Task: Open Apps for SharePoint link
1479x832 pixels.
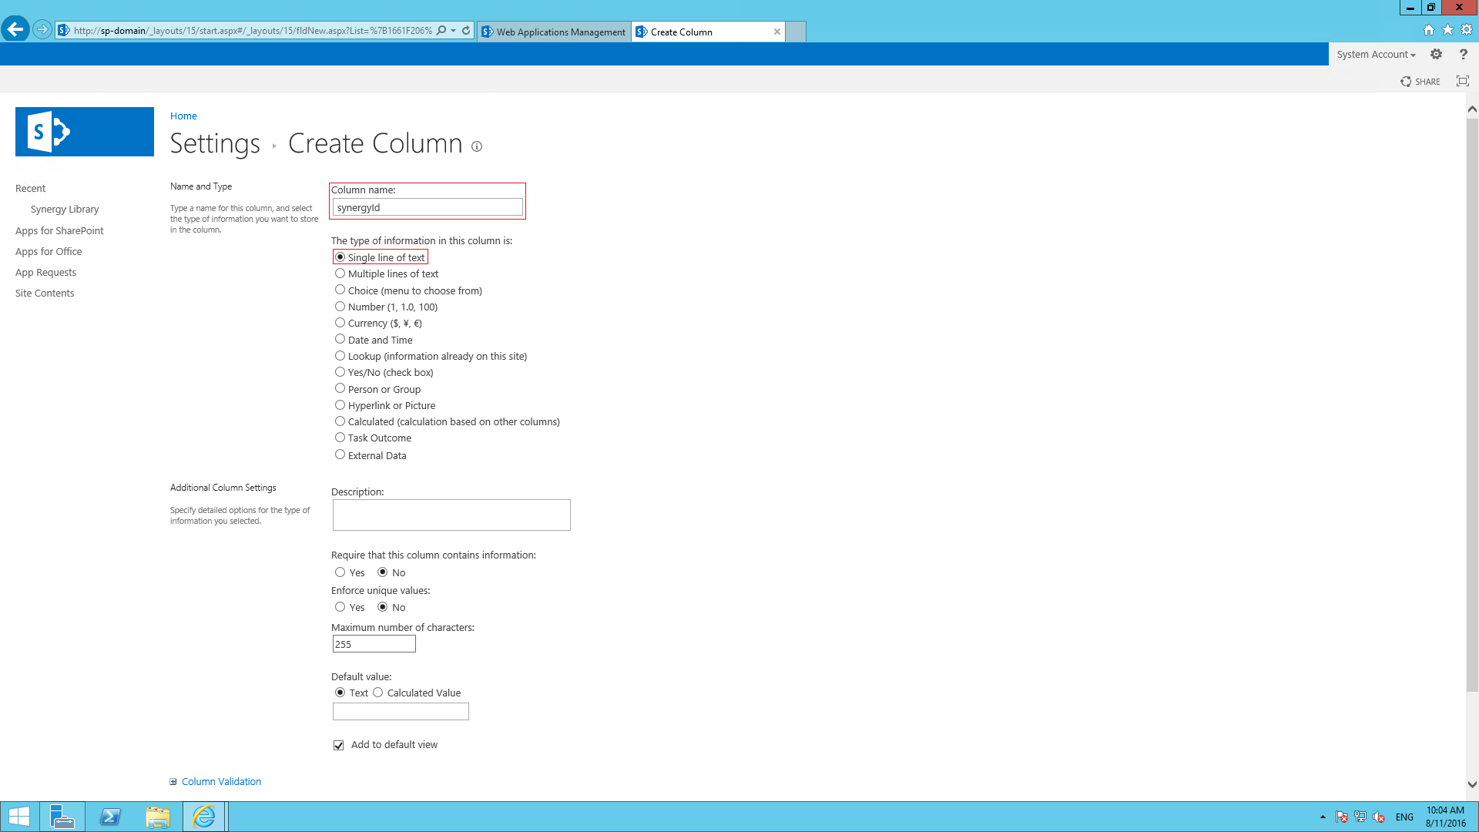Action: click(x=59, y=230)
